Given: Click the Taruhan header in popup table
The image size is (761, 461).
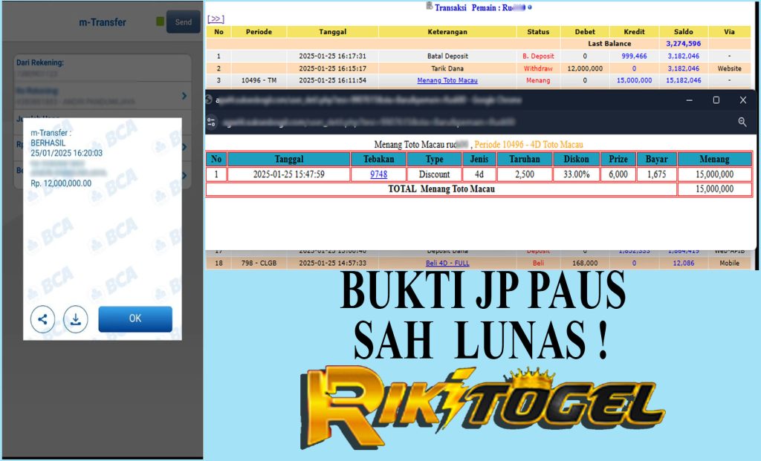Looking at the screenshot, I should [525, 159].
